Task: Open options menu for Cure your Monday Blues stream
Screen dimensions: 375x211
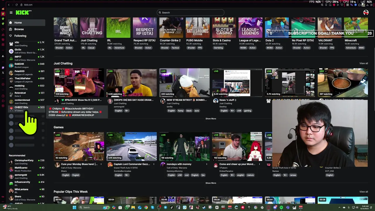Action: 101,164
